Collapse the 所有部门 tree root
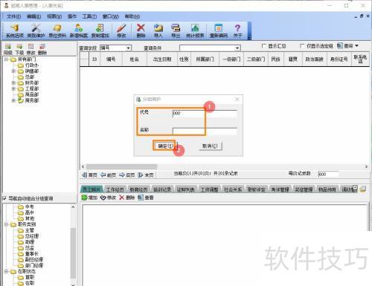 pyautogui.click(x=7, y=59)
